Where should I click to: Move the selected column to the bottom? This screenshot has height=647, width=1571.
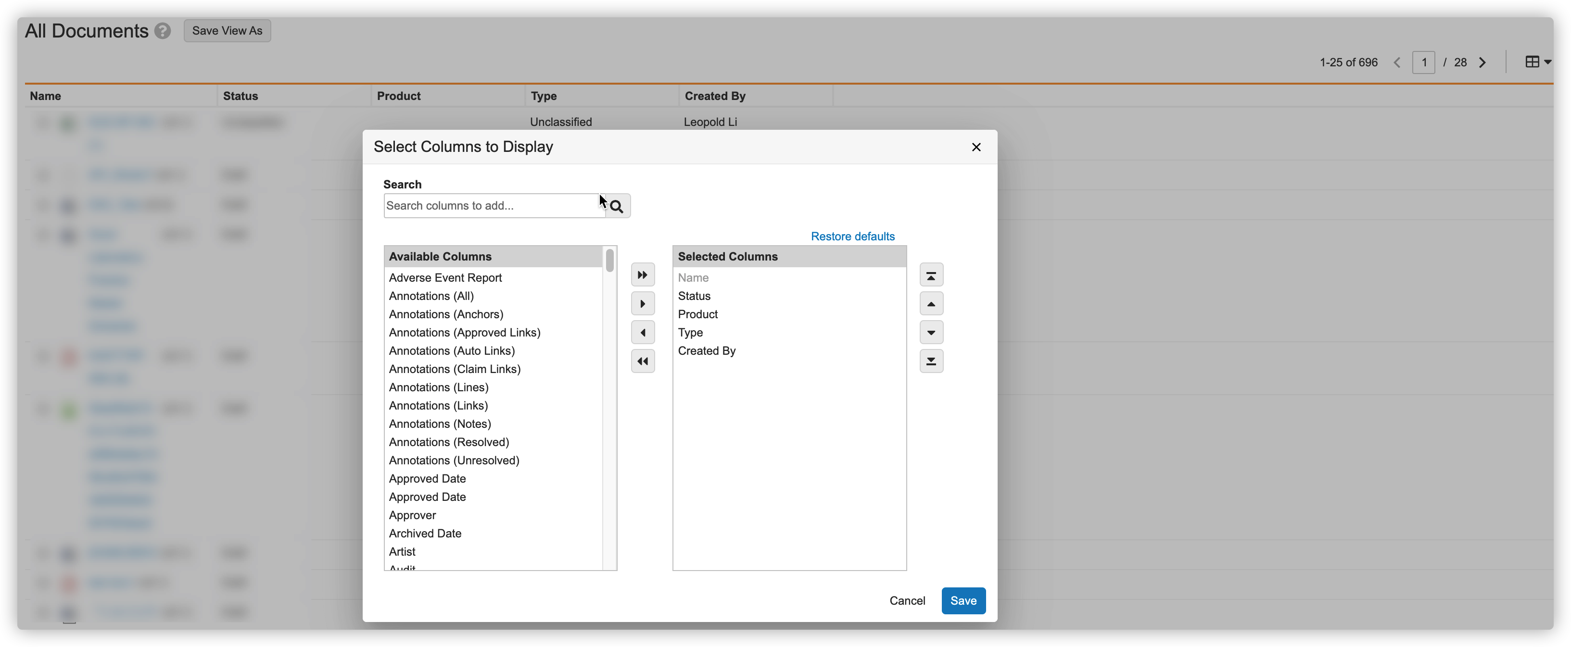pos(931,361)
